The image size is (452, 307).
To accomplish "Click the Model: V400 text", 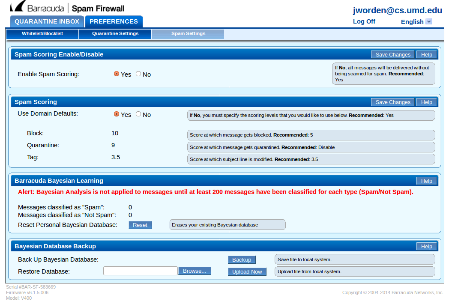I will point(19,298).
